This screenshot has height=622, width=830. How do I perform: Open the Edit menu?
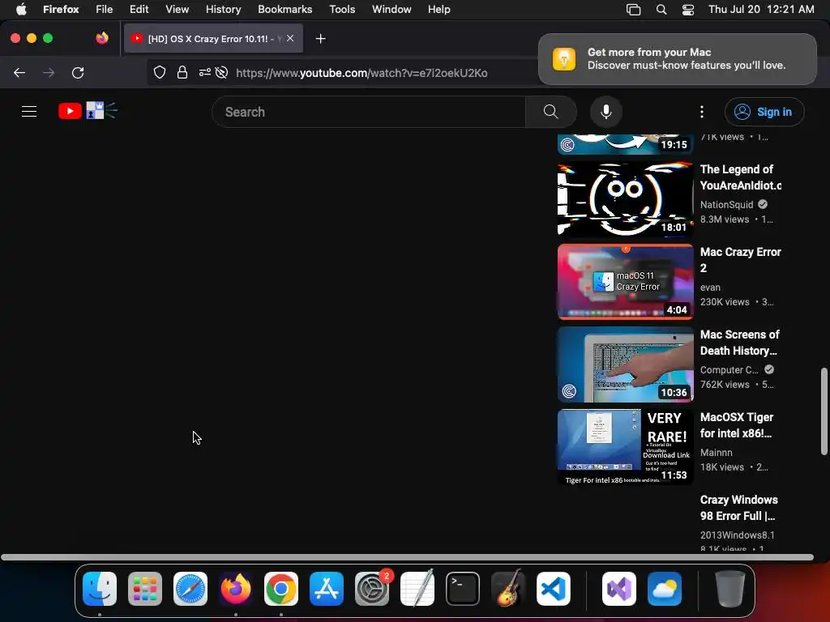[x=139, y=9]
